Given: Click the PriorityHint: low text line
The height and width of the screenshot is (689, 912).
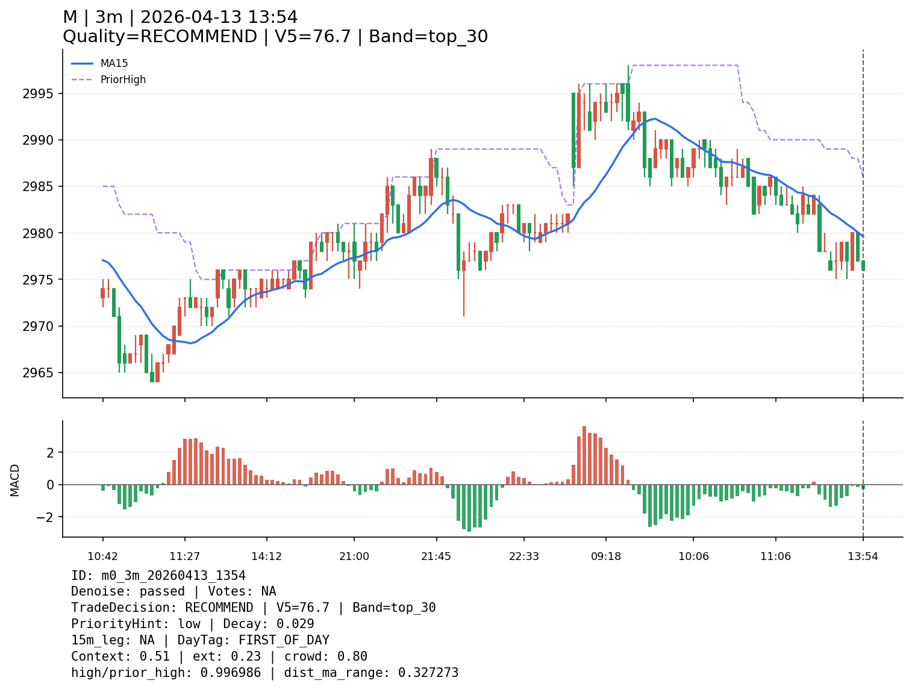Looking at the screenshot, I should pyautogui.click(x=192, y=624).
